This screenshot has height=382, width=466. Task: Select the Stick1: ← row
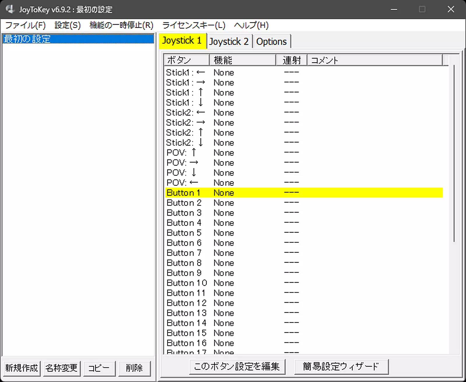click(304, 72)
